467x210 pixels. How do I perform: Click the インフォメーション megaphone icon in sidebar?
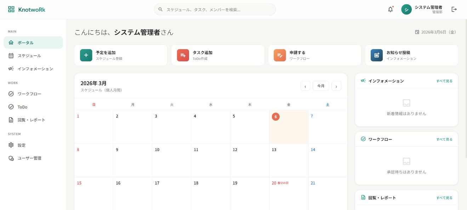11,69
